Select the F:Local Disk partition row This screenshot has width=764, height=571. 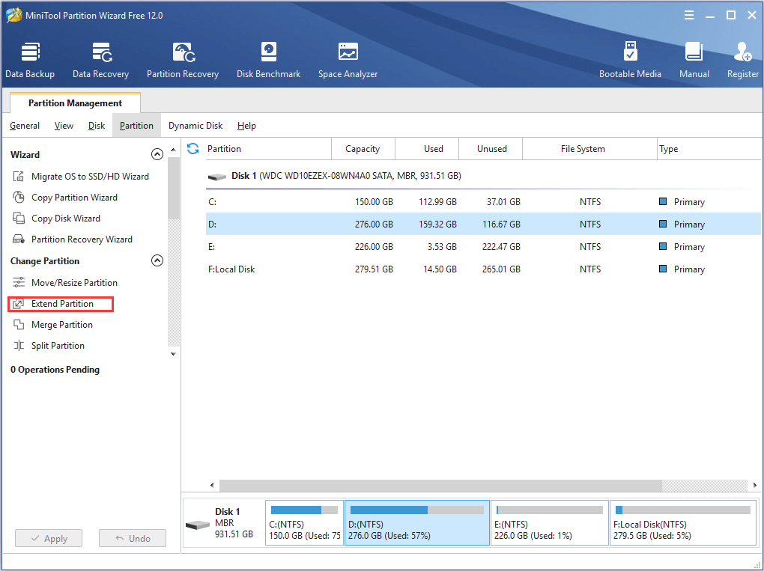[x=483, y=269]
